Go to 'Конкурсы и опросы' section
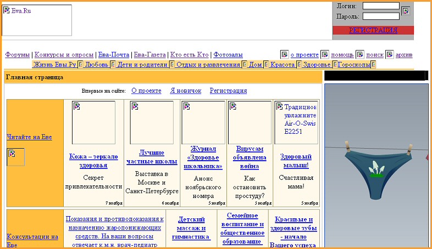 [x=64, y=55]
